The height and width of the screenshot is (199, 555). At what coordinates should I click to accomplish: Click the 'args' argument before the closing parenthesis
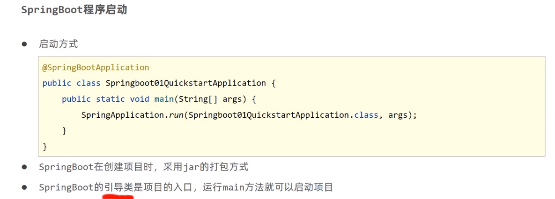point(398,116)
